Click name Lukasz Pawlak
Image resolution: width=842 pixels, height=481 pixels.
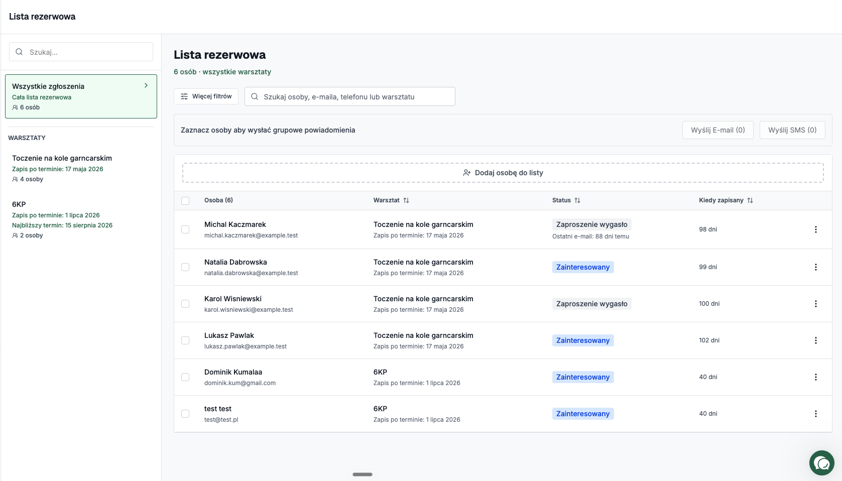[x=229, y=335]
